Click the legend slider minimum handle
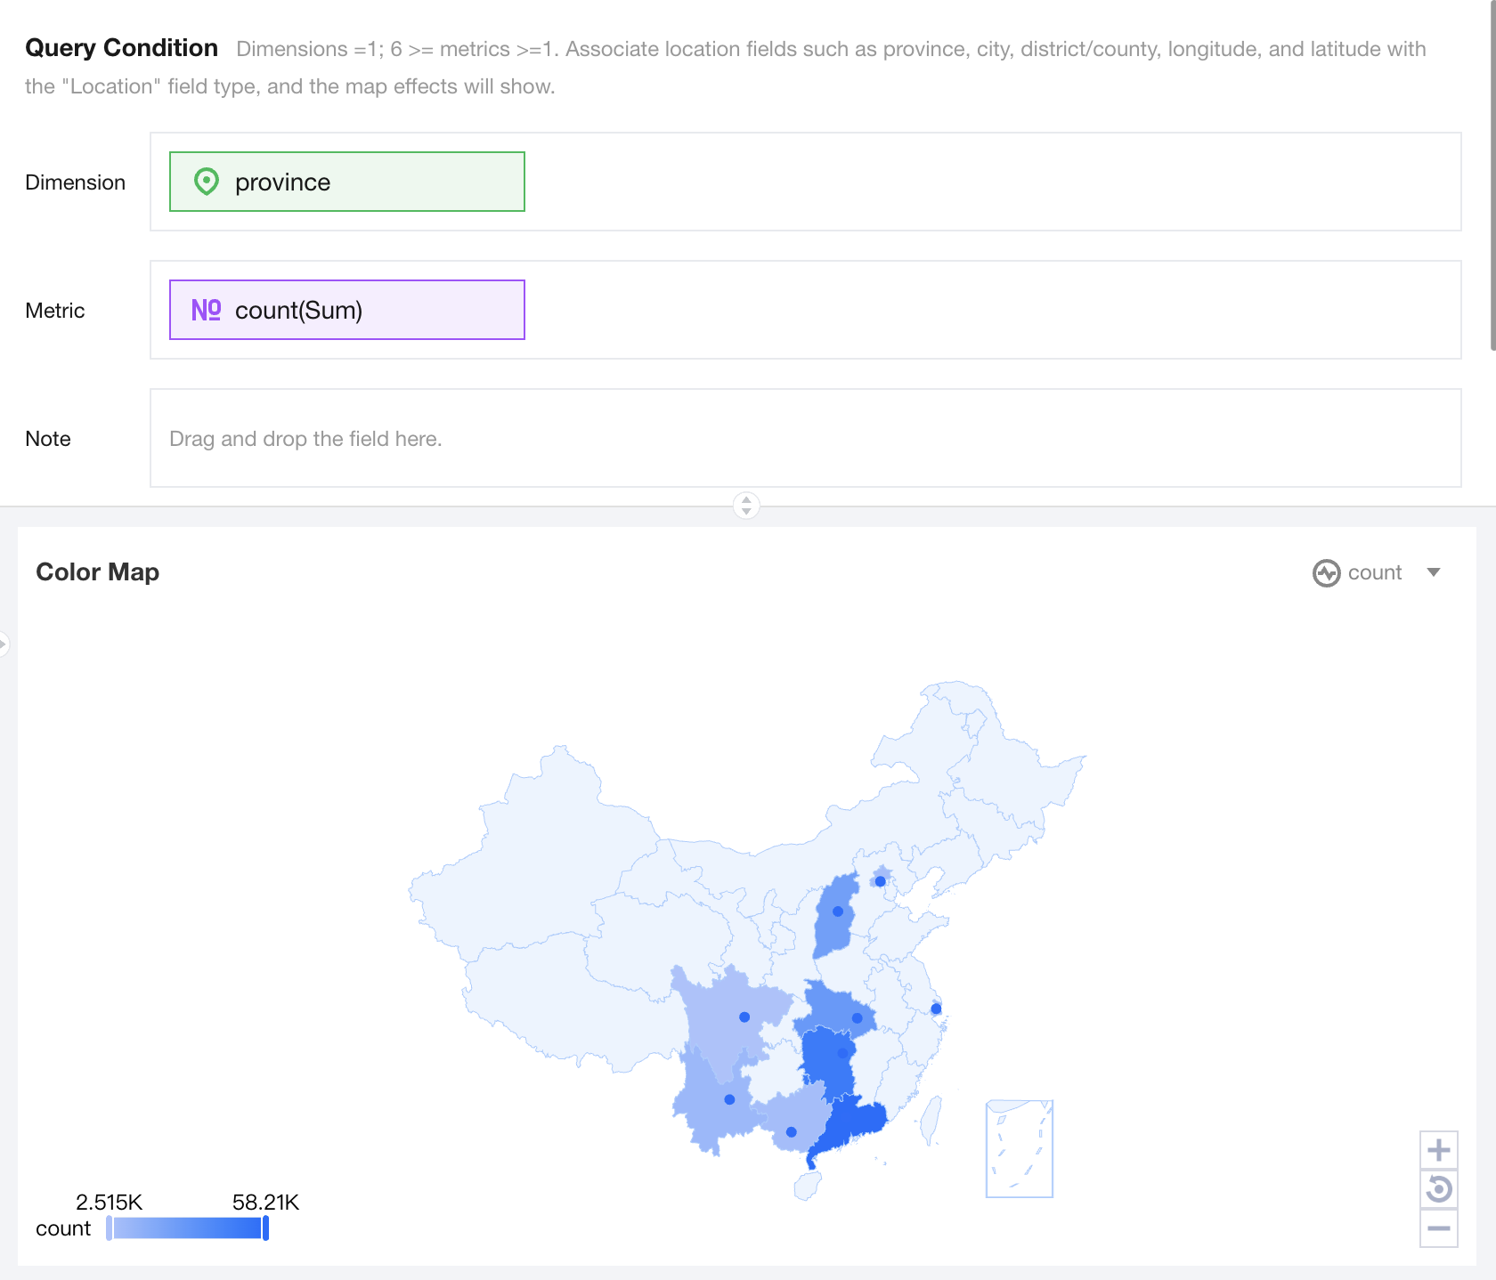The width and height of the screenshot is (1496, 1280). [110, 1228]
